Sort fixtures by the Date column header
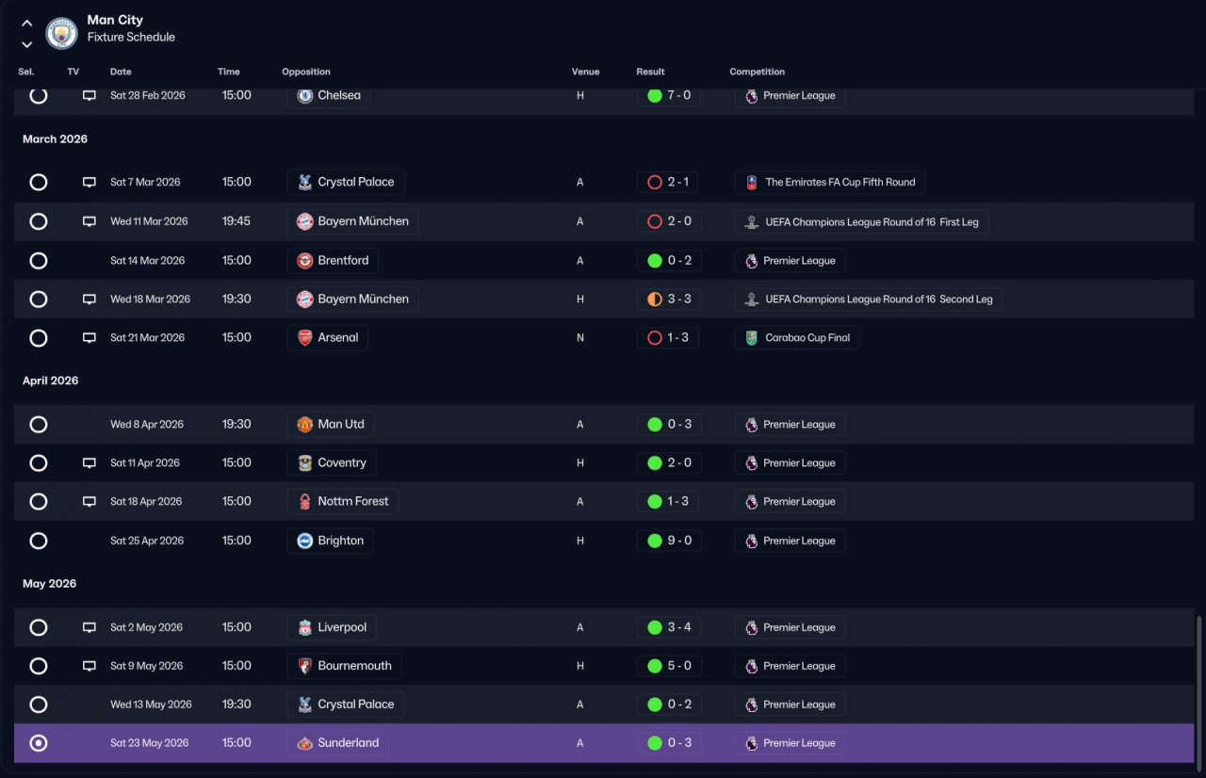The image size is (1206, 778). [121, 72]
